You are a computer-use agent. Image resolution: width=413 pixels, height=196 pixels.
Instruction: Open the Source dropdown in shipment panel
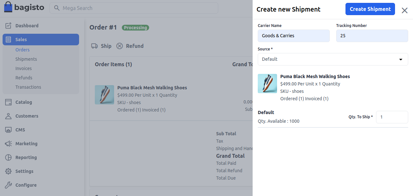[x=333, y=59]
